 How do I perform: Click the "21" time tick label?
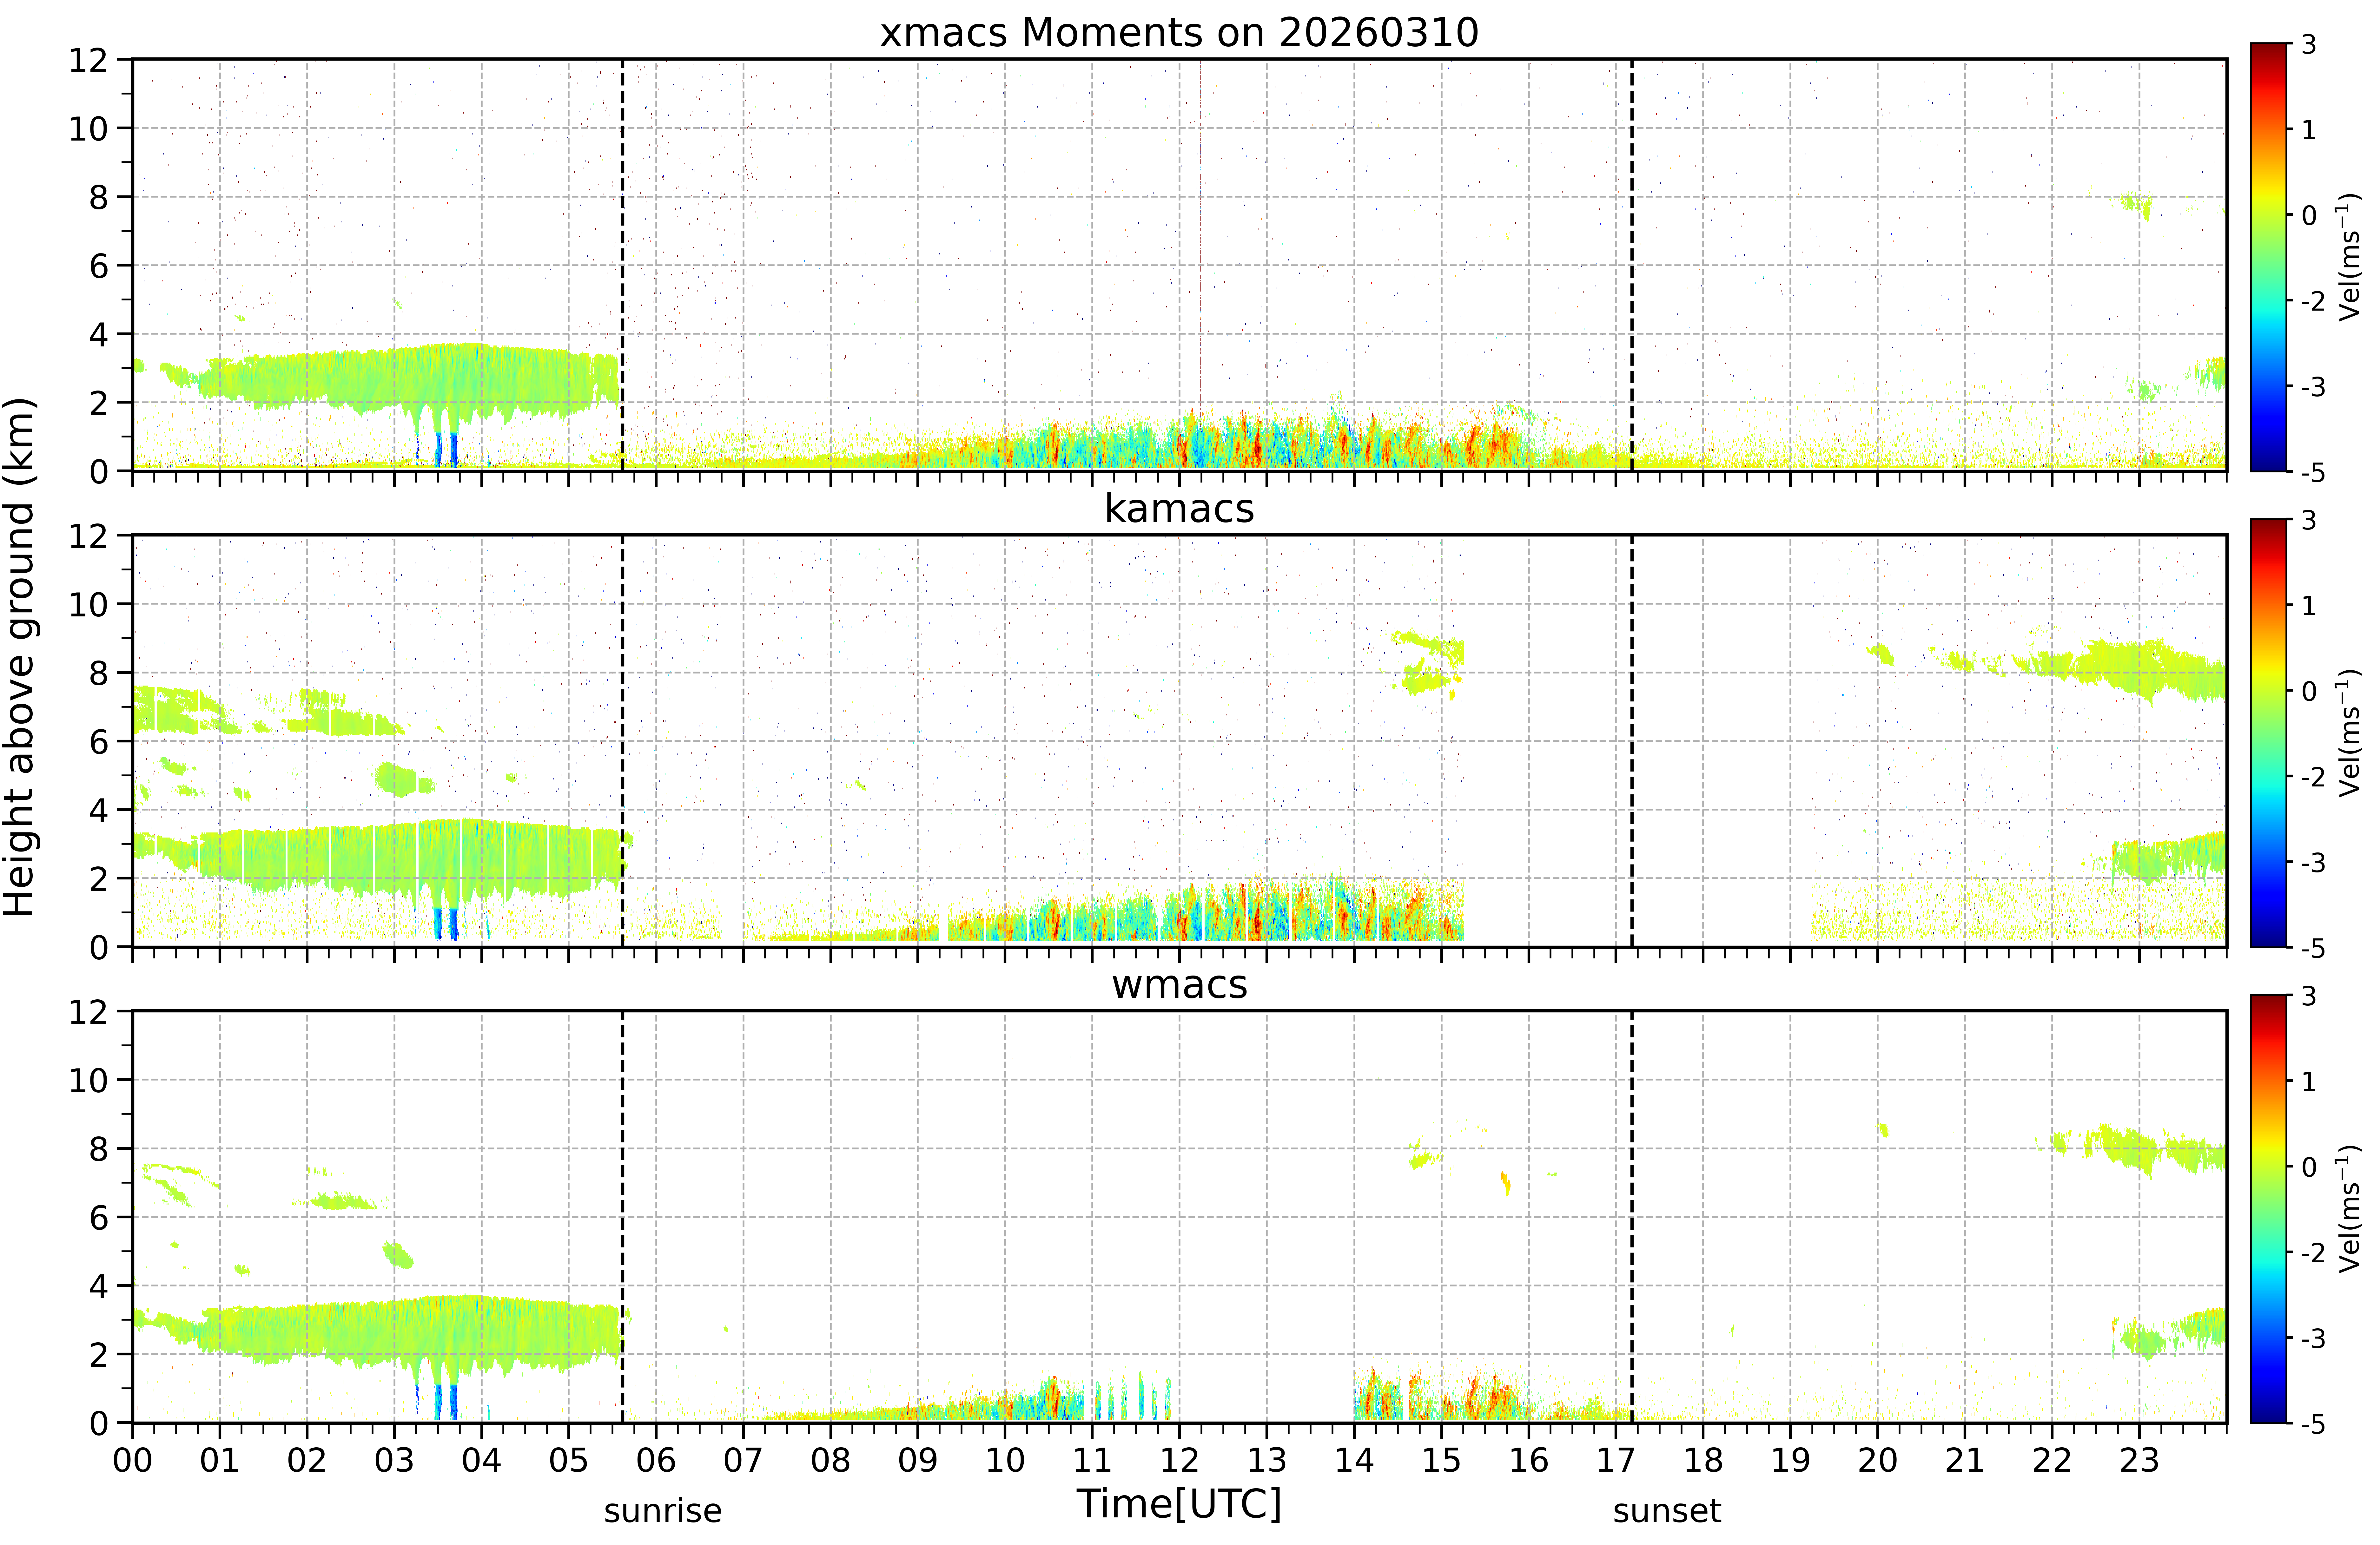(x=1965, y=1460)
